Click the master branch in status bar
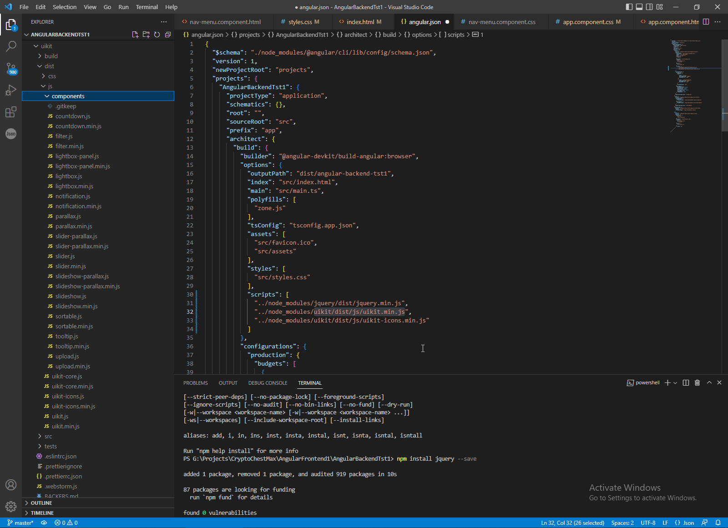This screenshot has height=528, width=728. (x=21, y=523)
